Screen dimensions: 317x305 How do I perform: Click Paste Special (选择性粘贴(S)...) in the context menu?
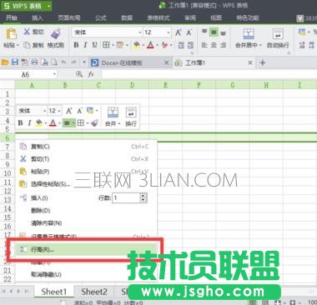86,184
